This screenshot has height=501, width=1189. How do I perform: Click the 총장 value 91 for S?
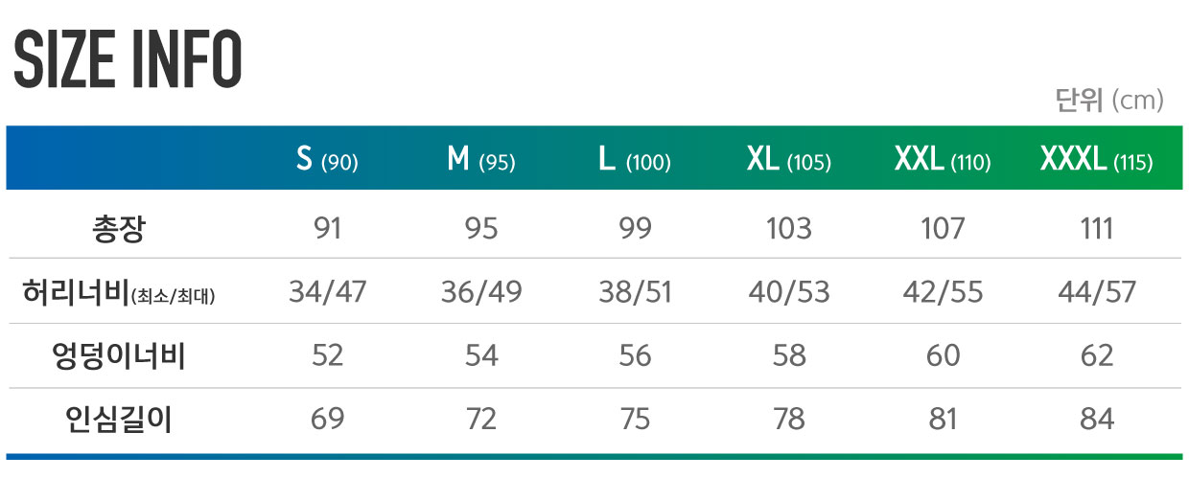(x=327, y=228)
